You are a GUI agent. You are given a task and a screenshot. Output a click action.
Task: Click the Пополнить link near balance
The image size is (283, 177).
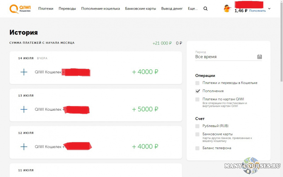pos(257,11)
